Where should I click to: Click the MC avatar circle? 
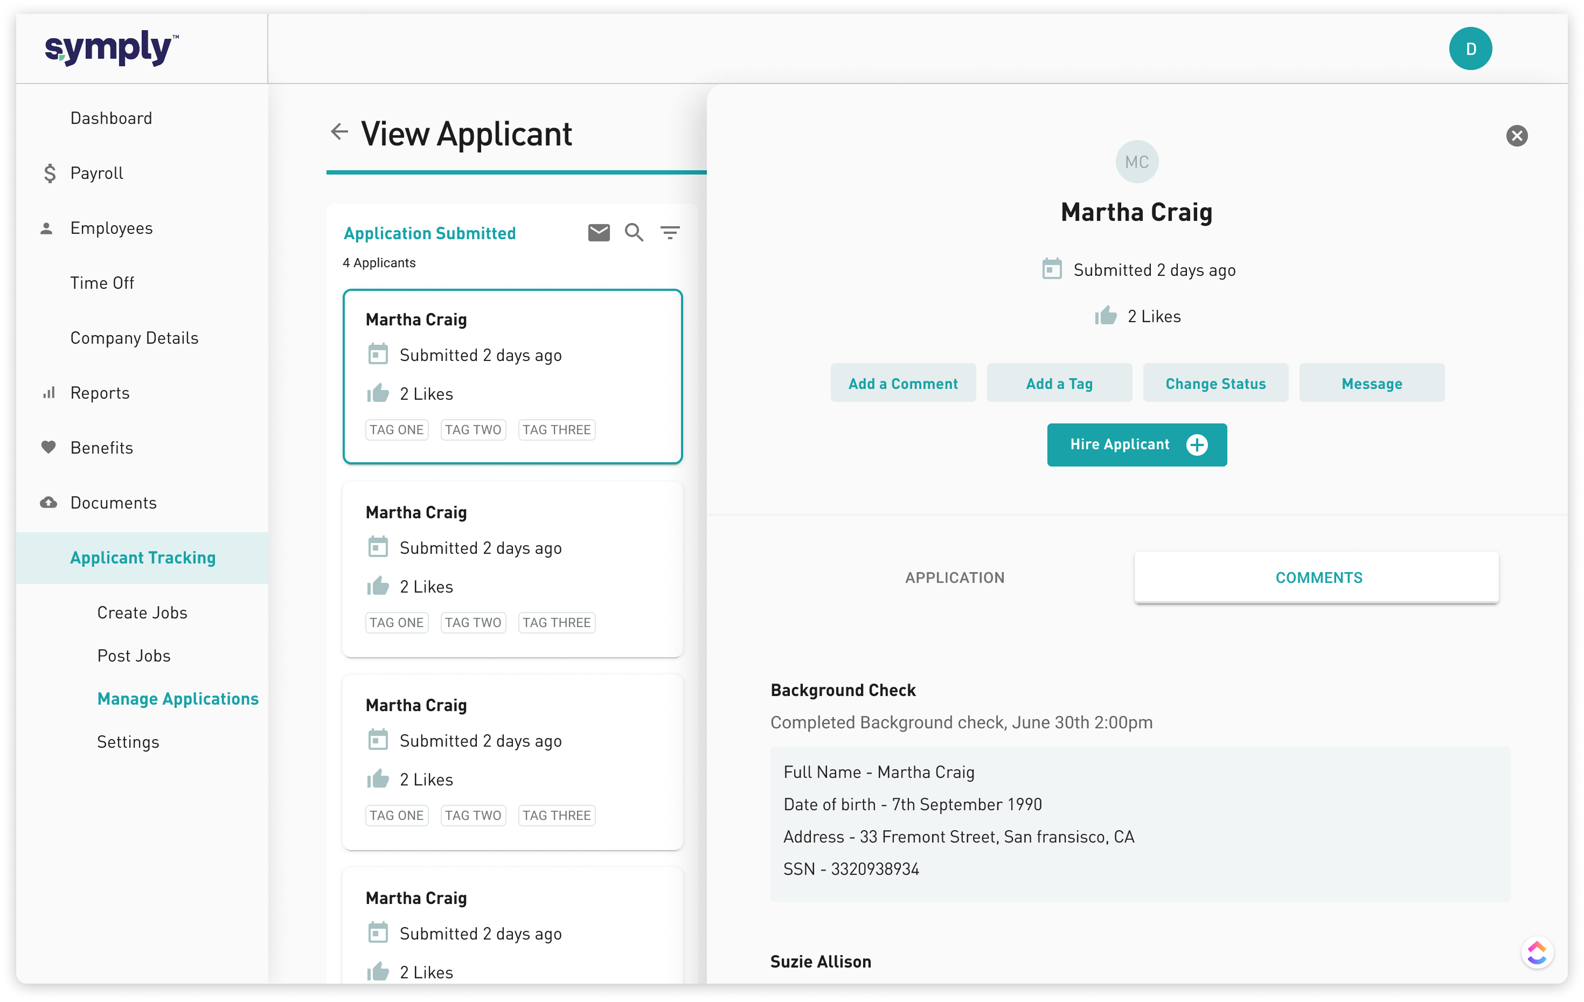click(x=1136, y=162)
